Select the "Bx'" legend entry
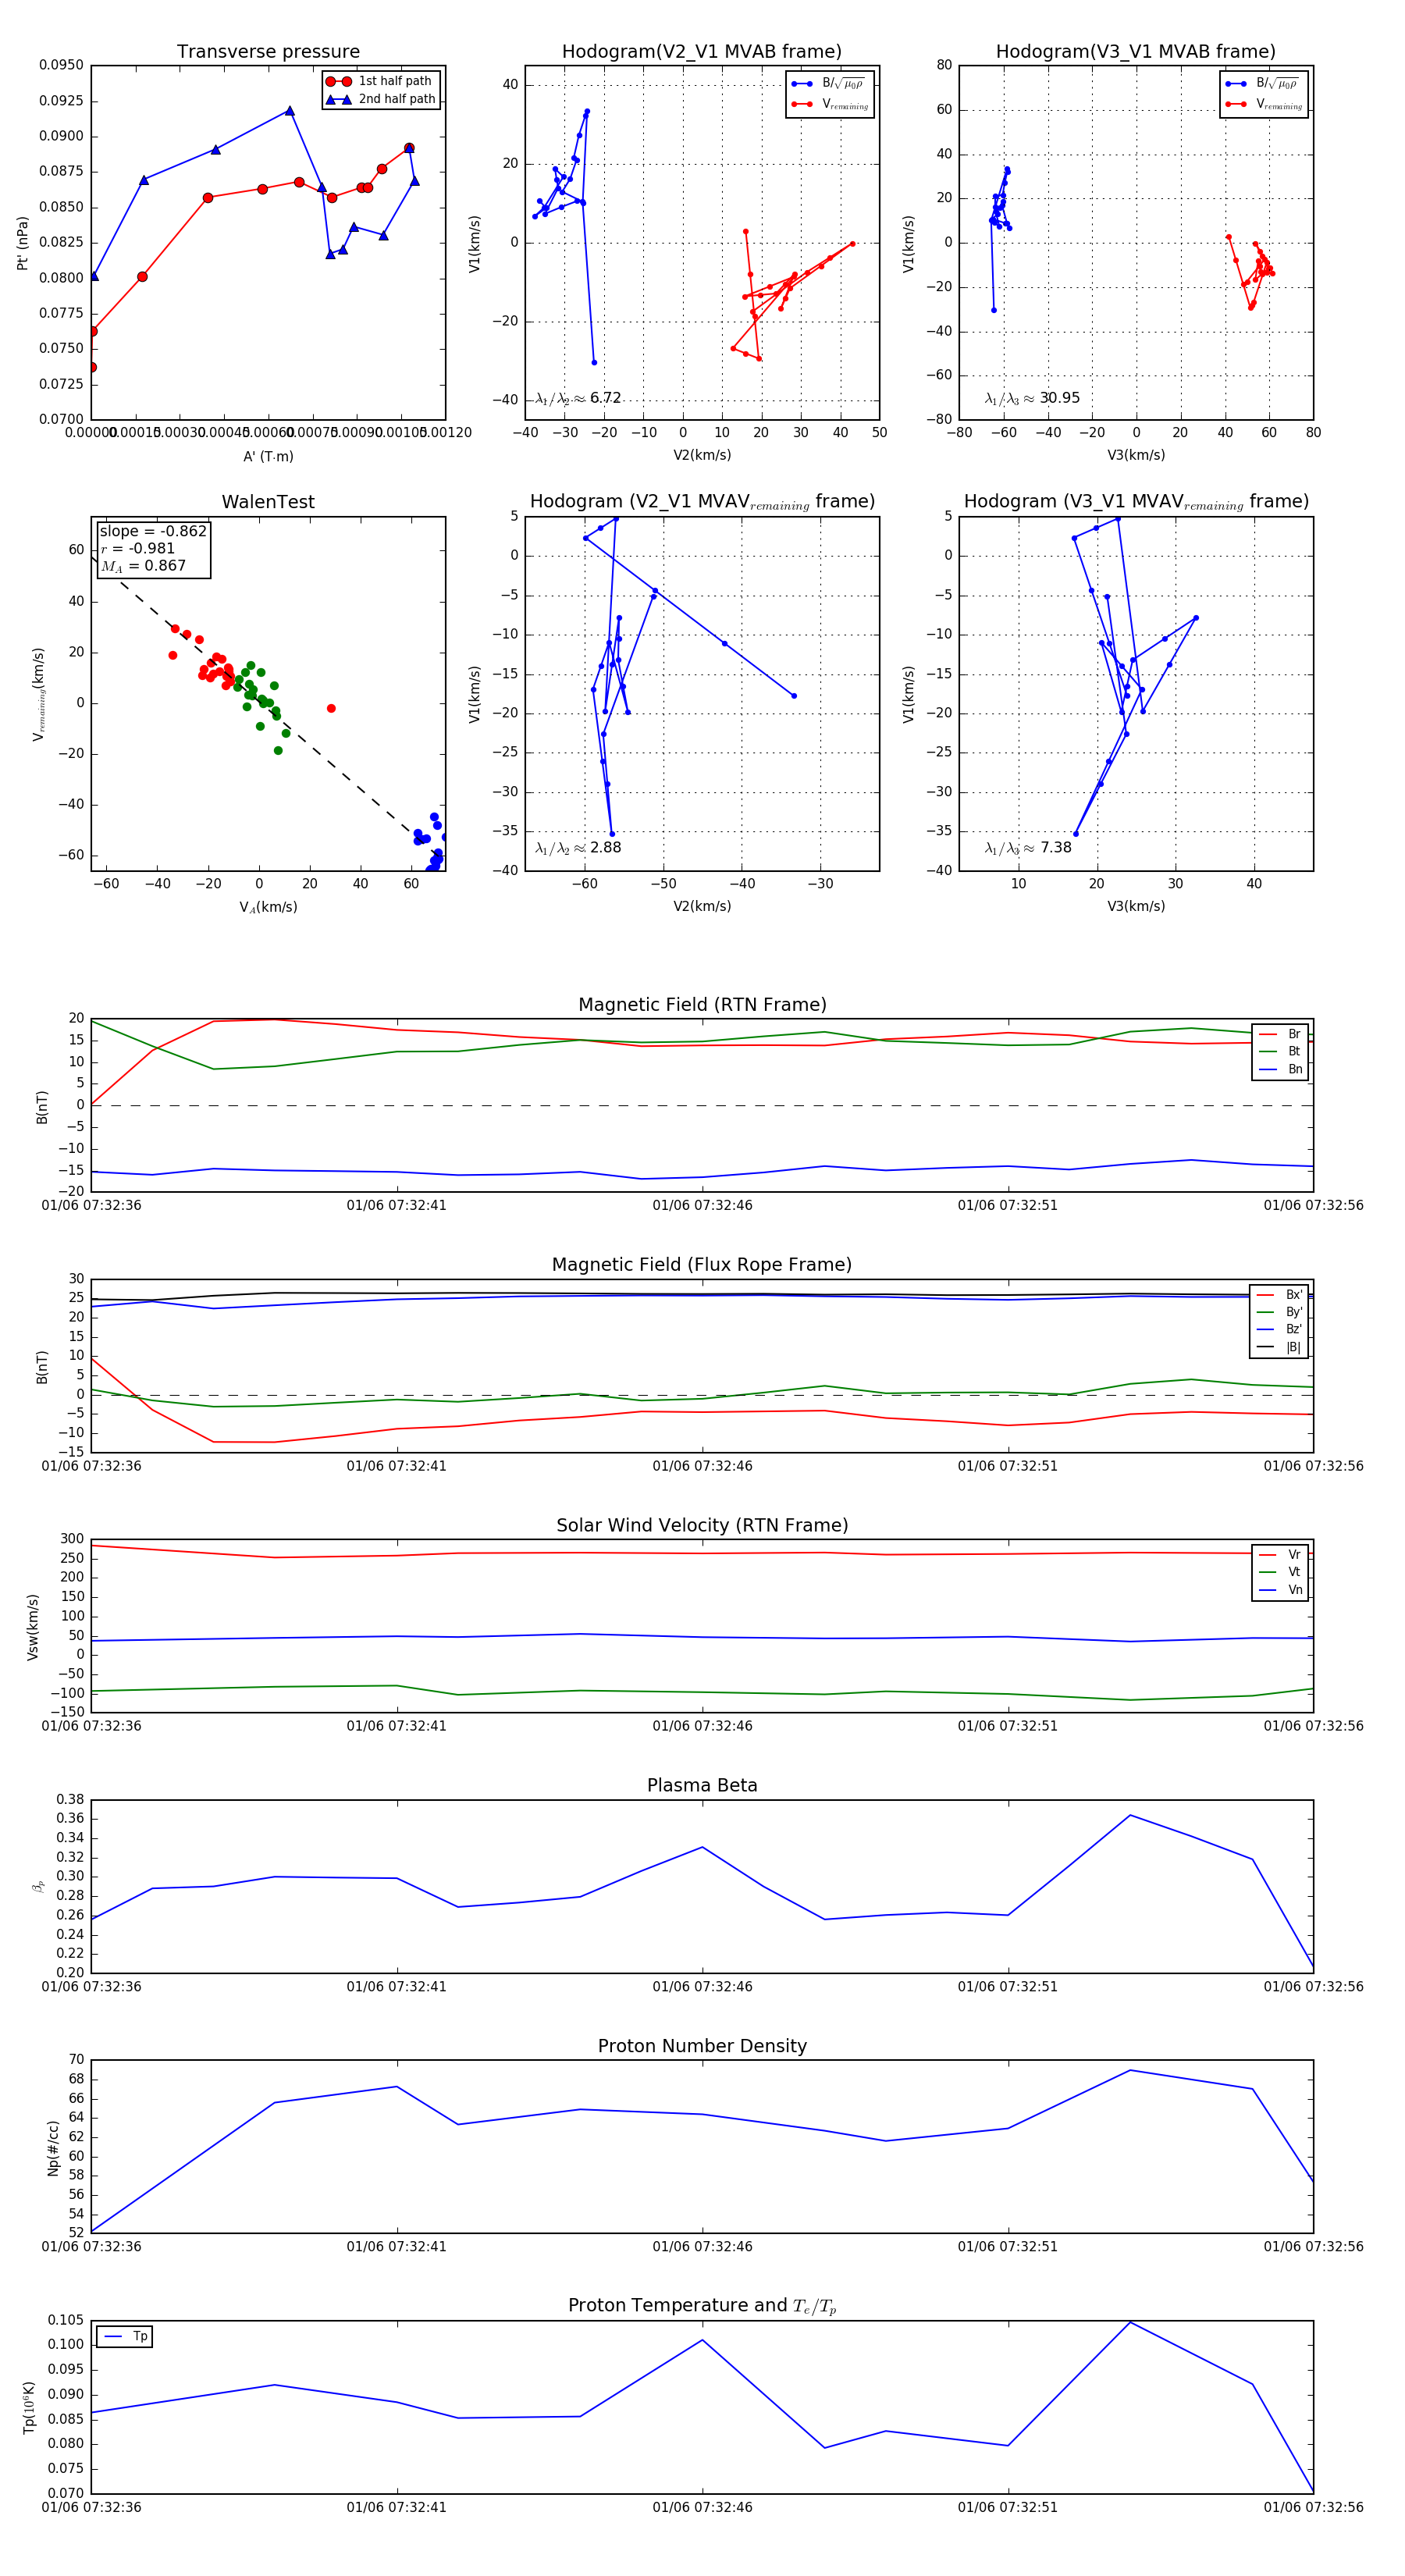This screenshot has width=1405, height=2576. [x=1280, y=1295]
